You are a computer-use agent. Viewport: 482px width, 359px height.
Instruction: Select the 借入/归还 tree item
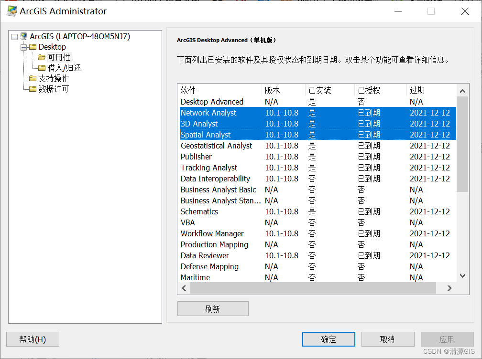tap(64, 68)
